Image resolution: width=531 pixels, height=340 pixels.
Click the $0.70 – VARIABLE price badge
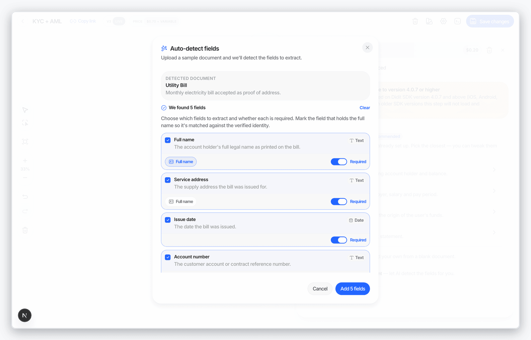coord(162,21)
